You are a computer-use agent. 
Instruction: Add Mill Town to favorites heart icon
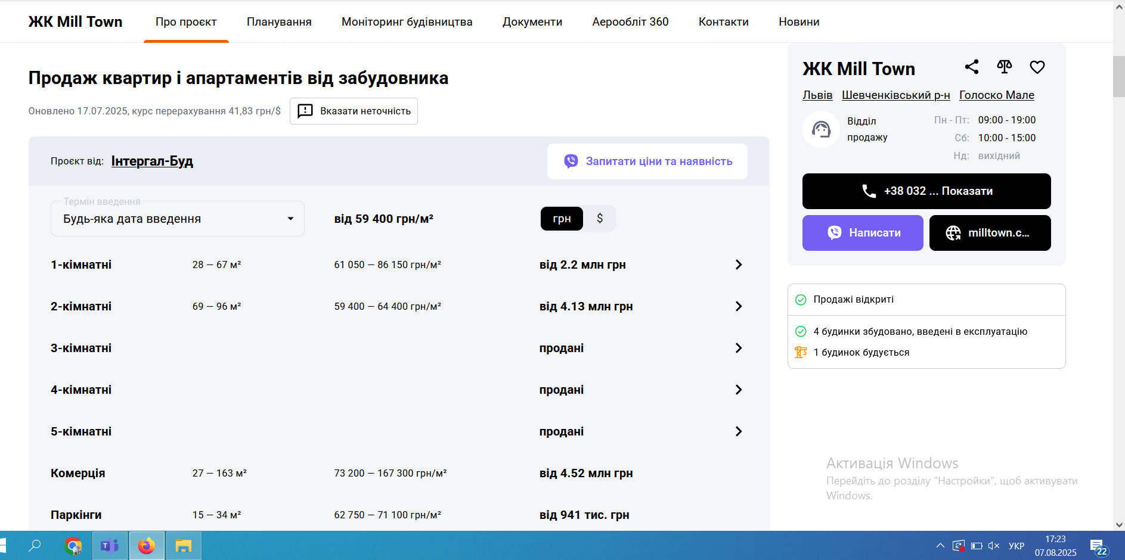1037,67
